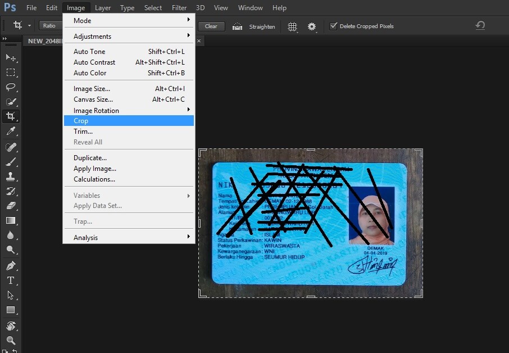Screen dimensions: 509x353
Task: Open the Select menu
Action: click(153, 7)
